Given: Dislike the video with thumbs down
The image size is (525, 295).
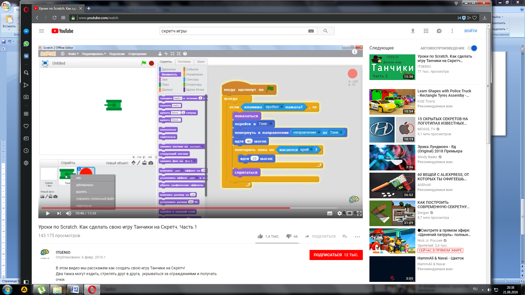Looking at the screenshot, I should (289, 236).
